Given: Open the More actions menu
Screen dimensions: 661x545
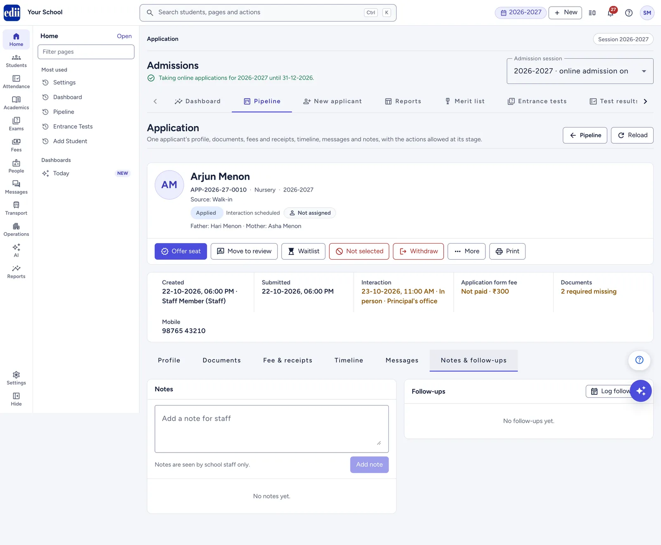Looking at the screenshot, I should point(466,251).
